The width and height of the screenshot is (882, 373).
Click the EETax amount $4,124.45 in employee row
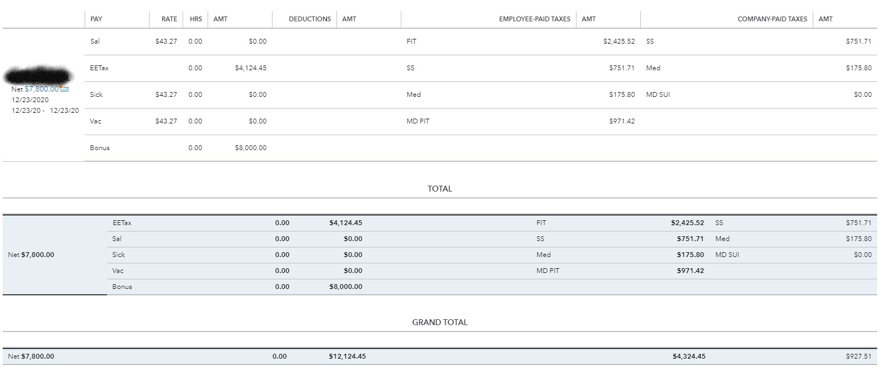[251, 68]
